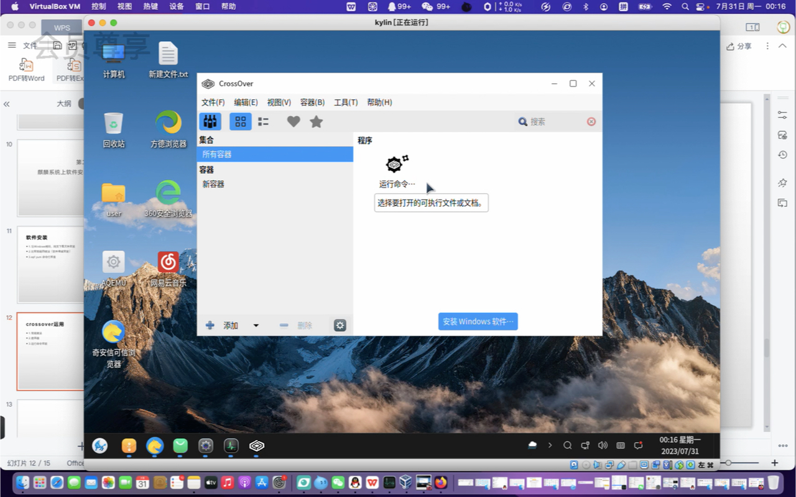Viewport: 796px width, 497px height.
Task: Open the bottle settings gear
Action: tap(340, 326)
